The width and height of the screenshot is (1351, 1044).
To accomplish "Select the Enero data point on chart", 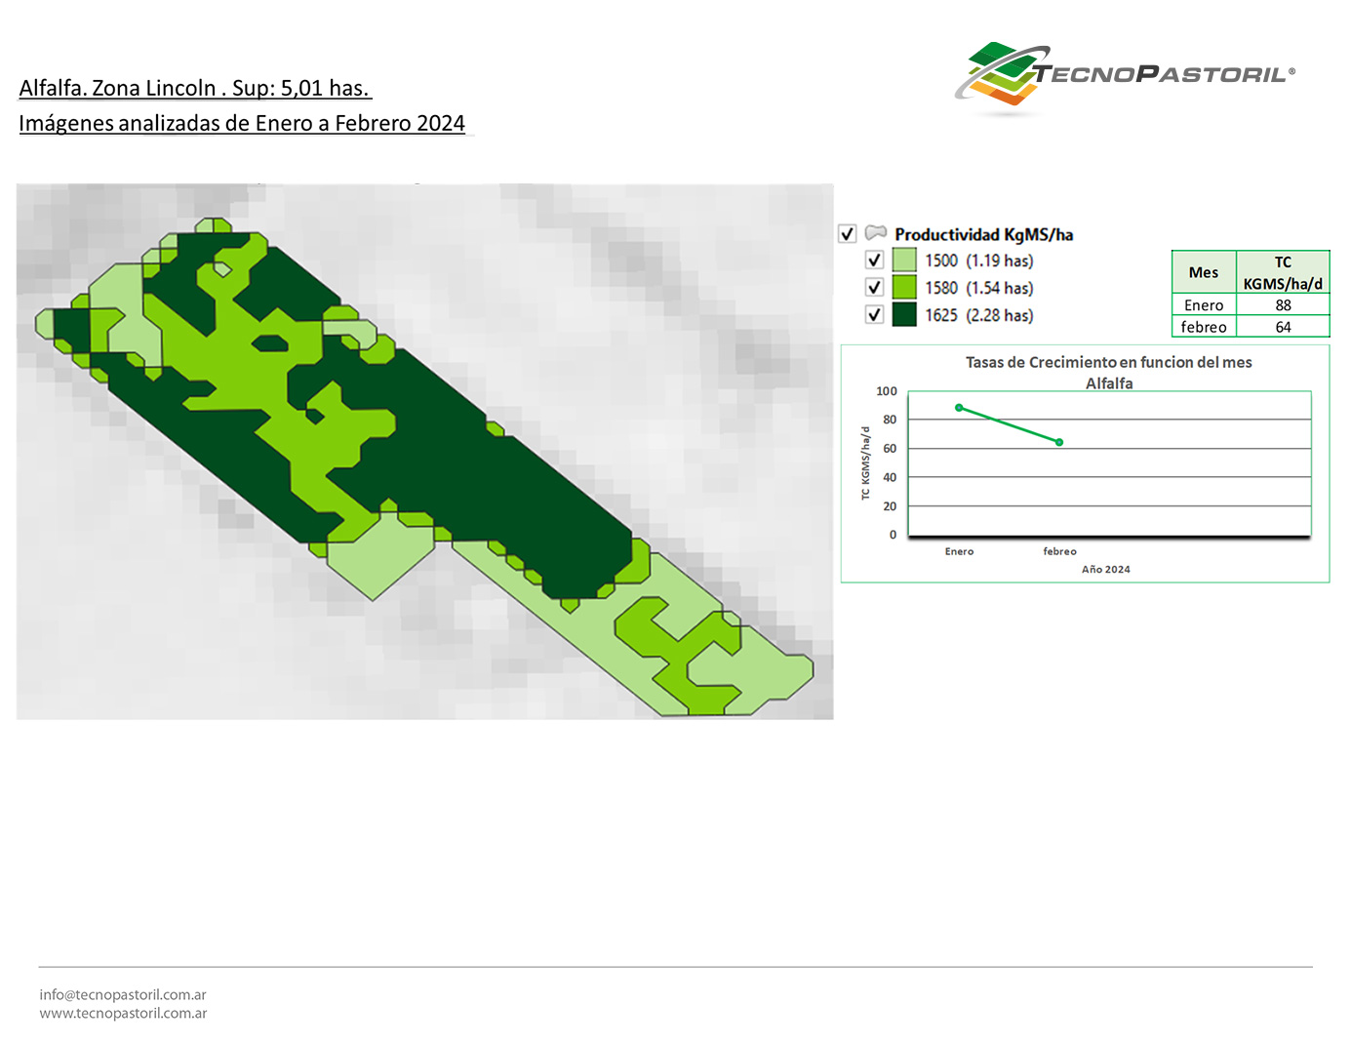I will [x=959, y=408].
